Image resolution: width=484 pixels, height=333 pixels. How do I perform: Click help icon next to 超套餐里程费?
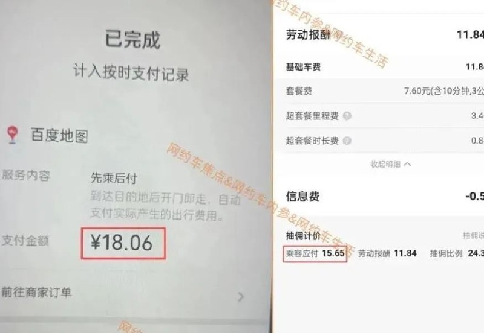(347, 116)
